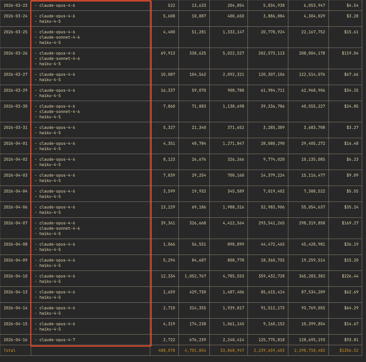
Task: Click the $14.67 cost value
Action: click(351, 324)
